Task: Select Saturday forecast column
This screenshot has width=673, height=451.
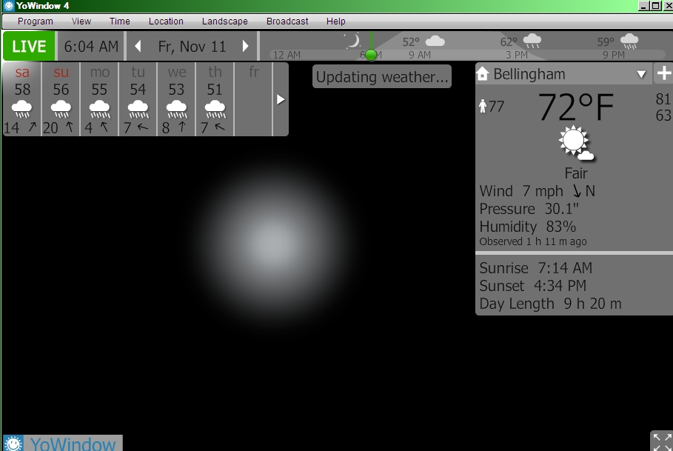Action: [22, 100]
